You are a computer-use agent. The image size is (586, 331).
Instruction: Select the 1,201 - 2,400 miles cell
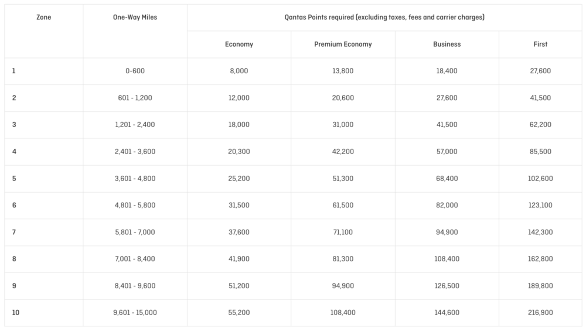tap(135, 125)
